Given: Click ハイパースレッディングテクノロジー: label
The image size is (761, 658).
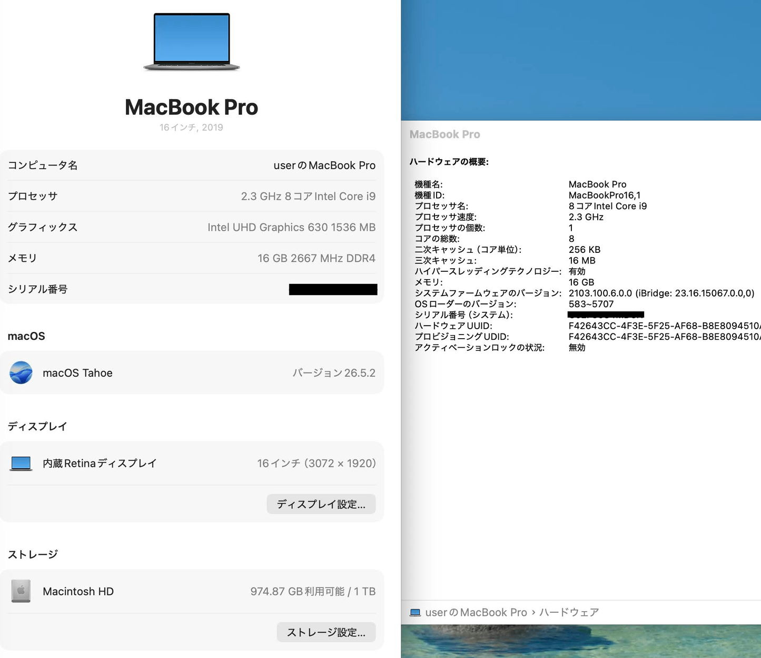Looking at the screenshot, I should click(x=488, y=271).
